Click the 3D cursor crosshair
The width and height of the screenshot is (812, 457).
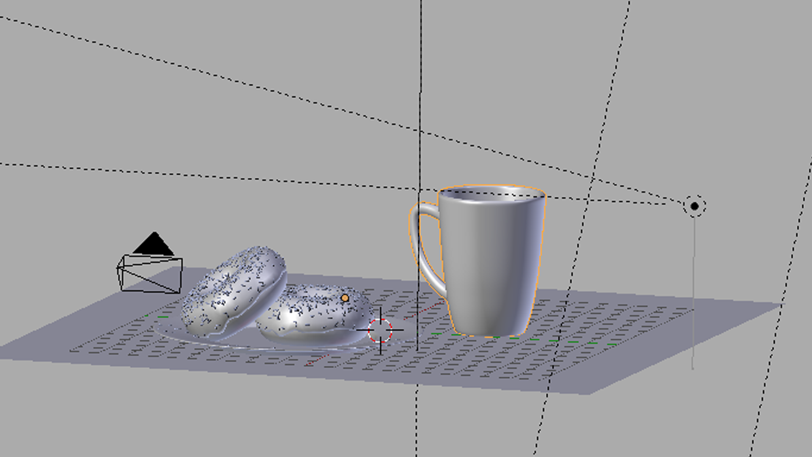click(x=380, y=330)
